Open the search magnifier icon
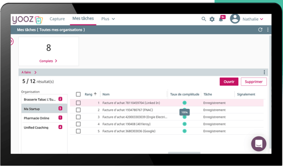Image resolution: width=283 pixels, height=168 pixels. pyautogui.click(x=204, y=19)
